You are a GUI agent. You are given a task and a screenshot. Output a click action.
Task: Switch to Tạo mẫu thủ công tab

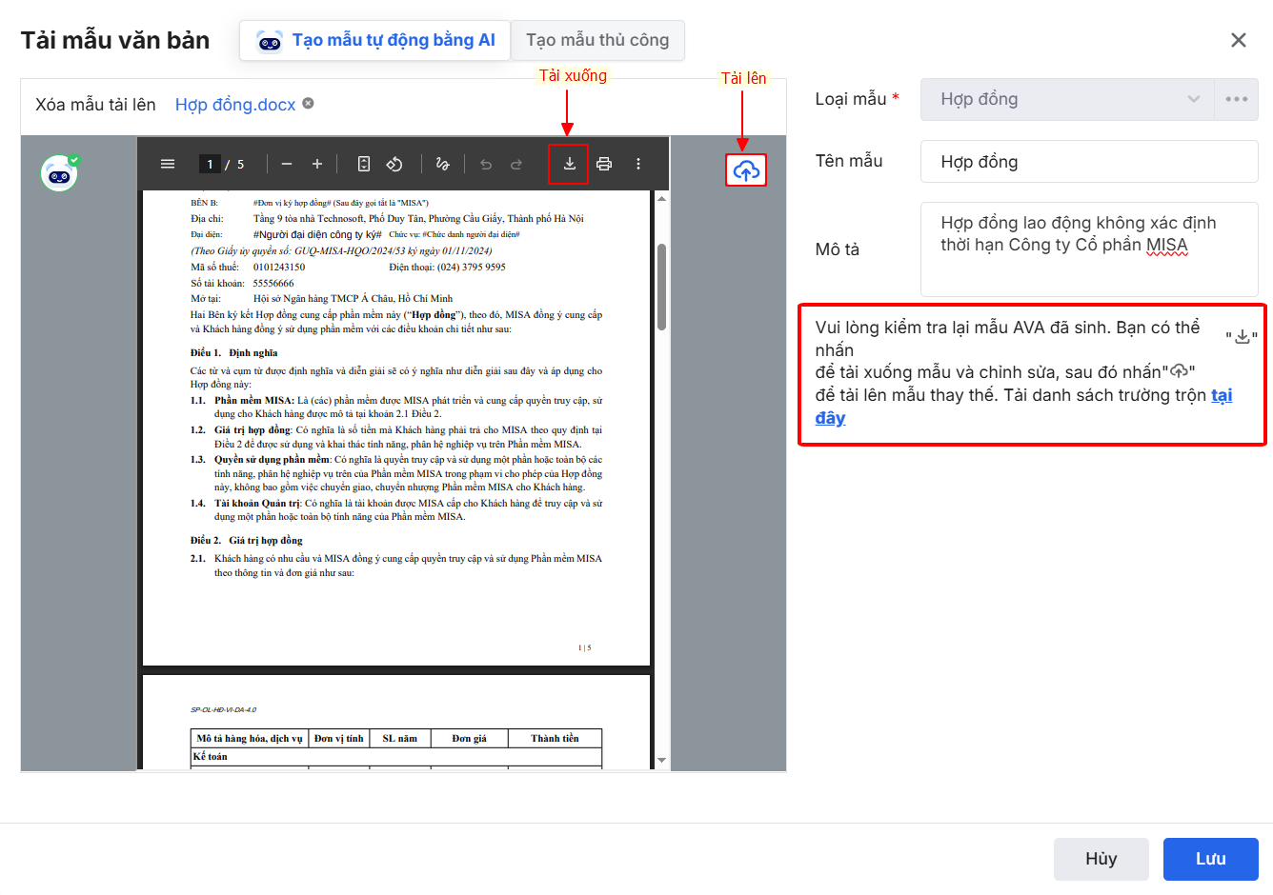click(597, 40)
